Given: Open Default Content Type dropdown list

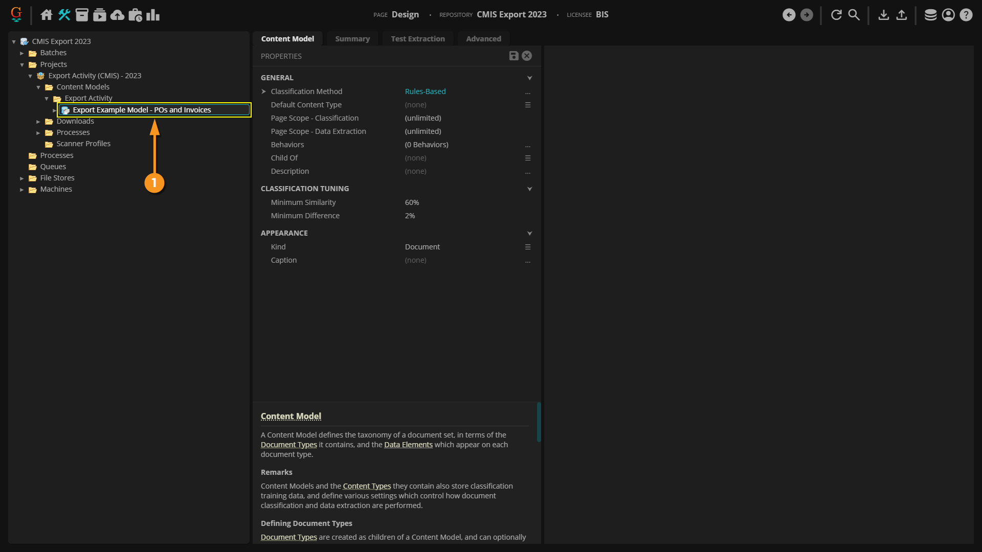Looking at the screenshot, I should (x=527, y=105).
